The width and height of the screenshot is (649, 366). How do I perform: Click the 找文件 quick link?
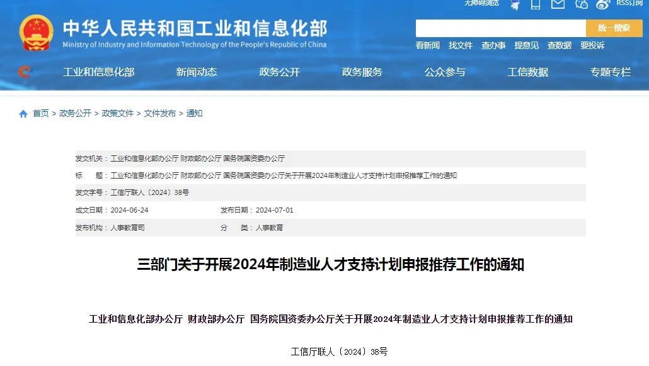(x=461, y=45)
